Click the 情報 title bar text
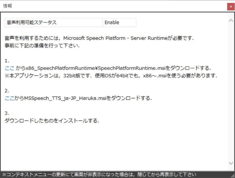Screen dimensions: 235x178 click(7, 6)
